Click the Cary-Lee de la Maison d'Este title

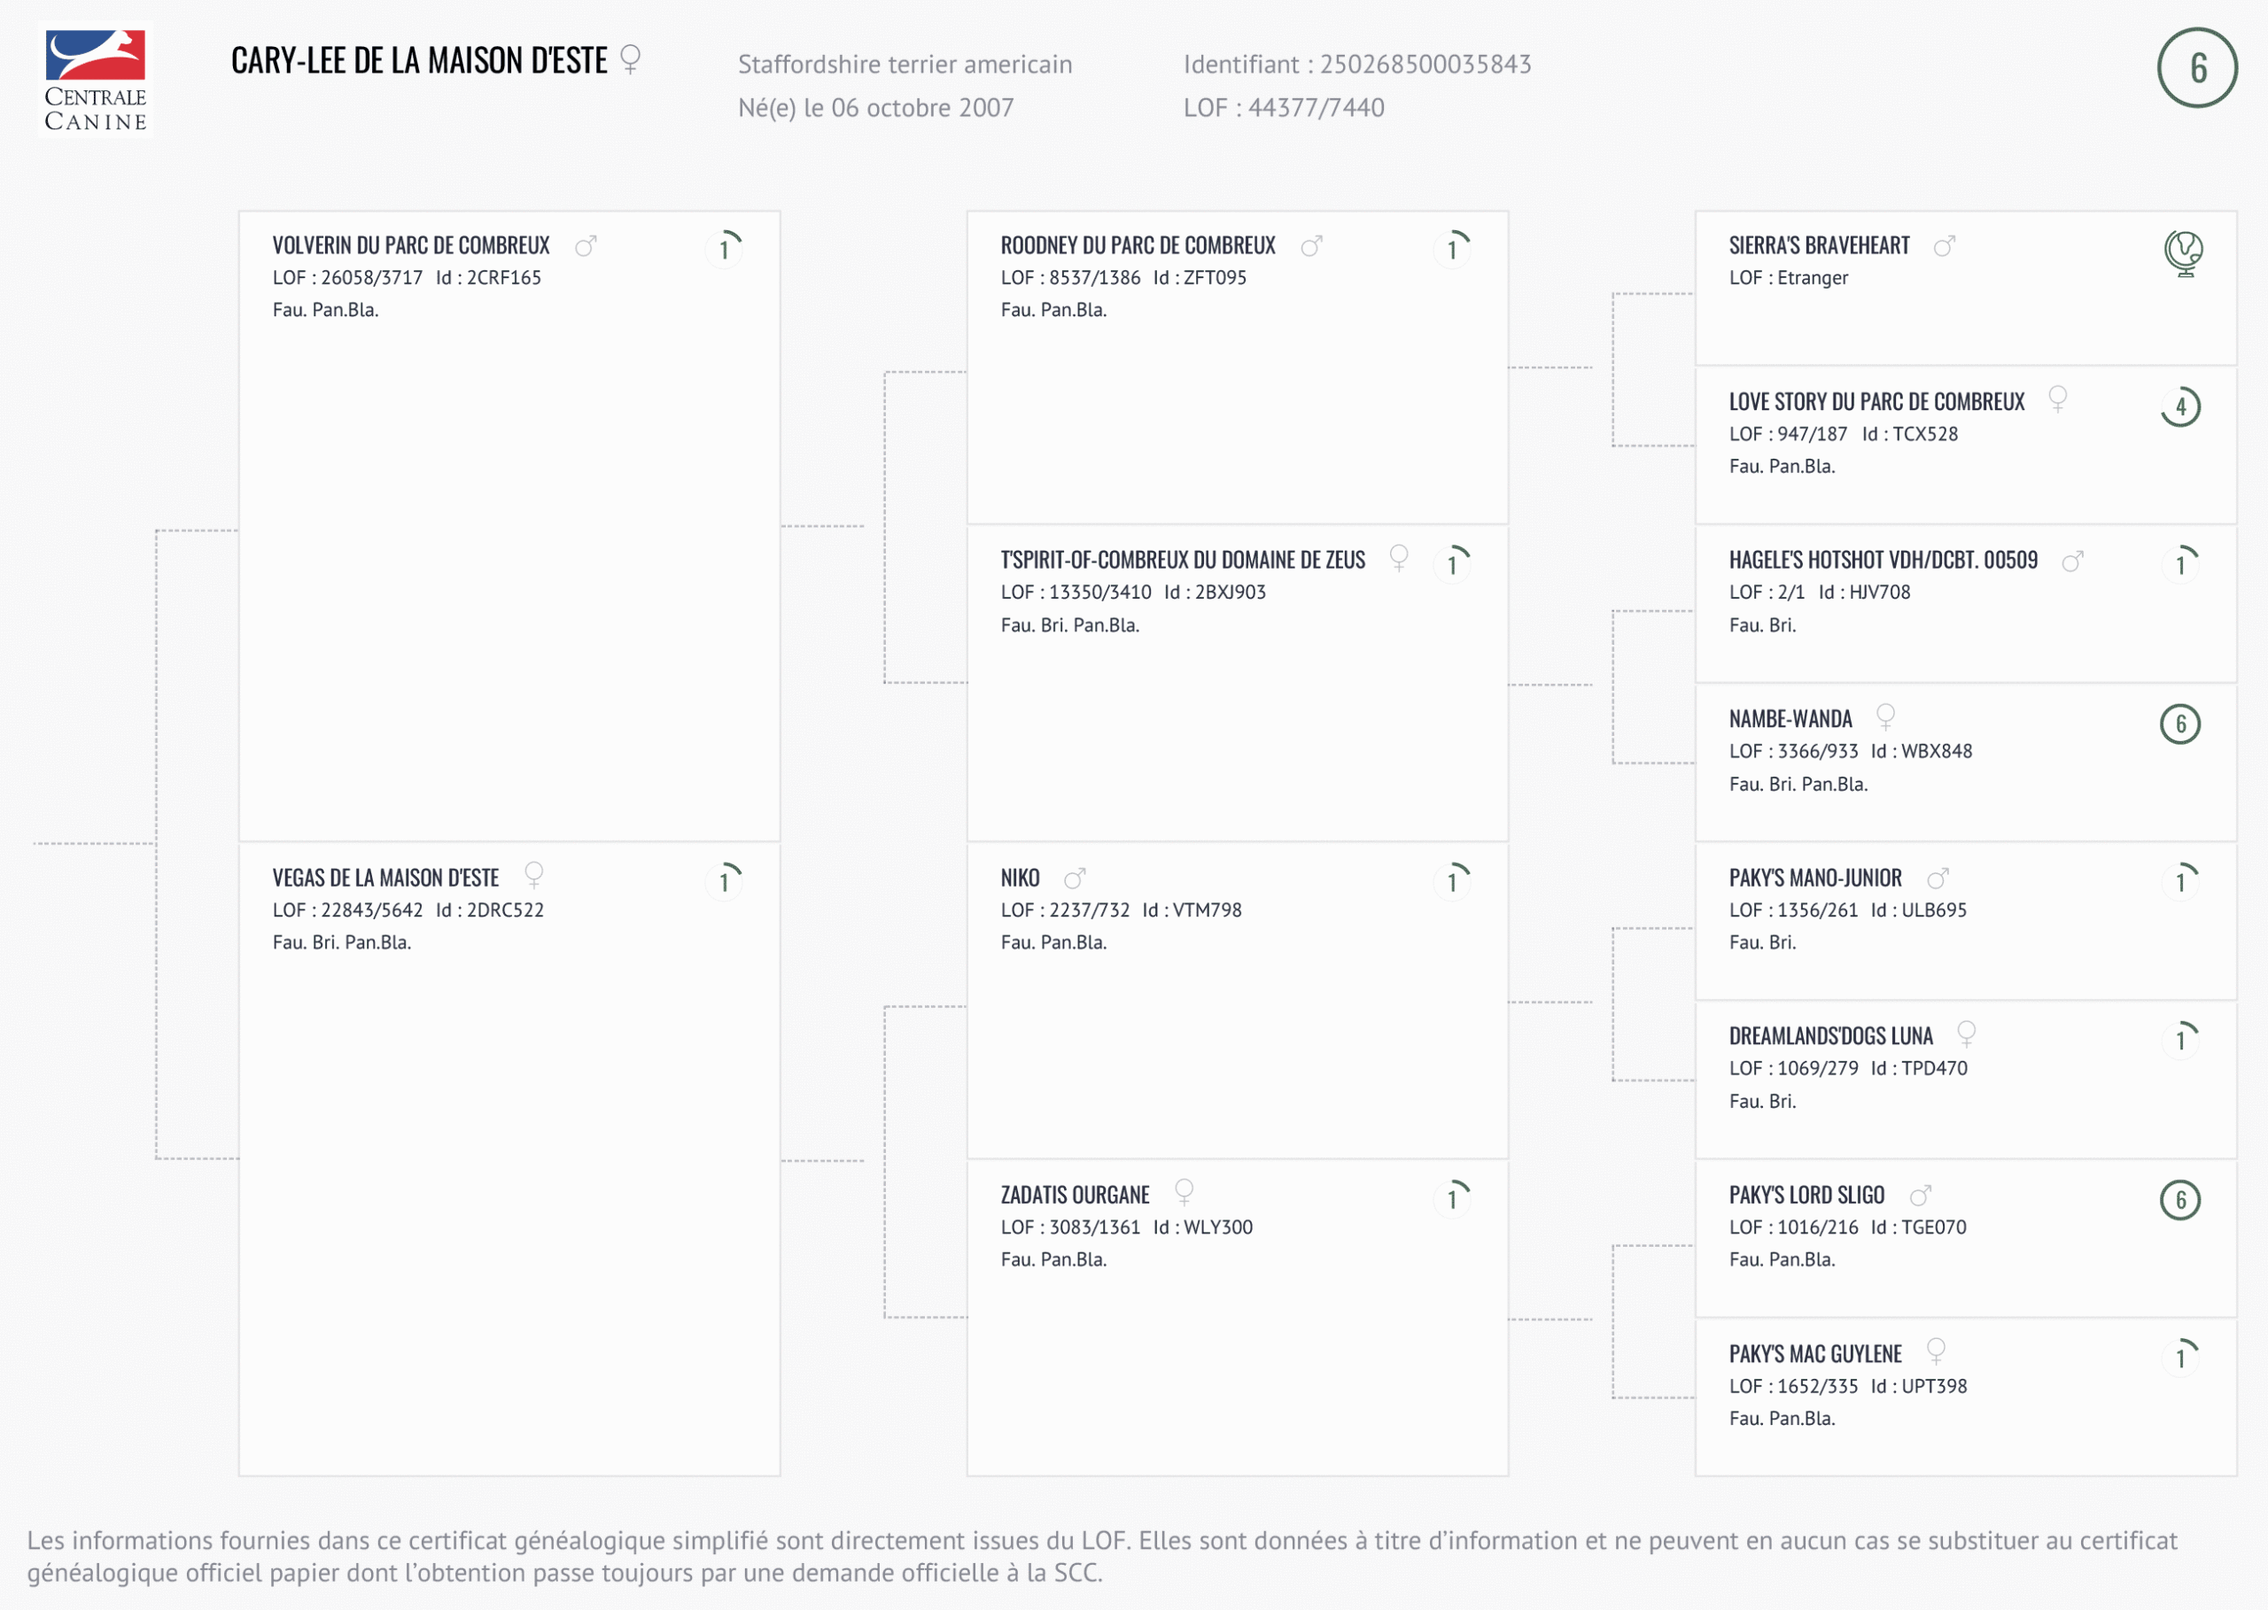tap(418, 61)
